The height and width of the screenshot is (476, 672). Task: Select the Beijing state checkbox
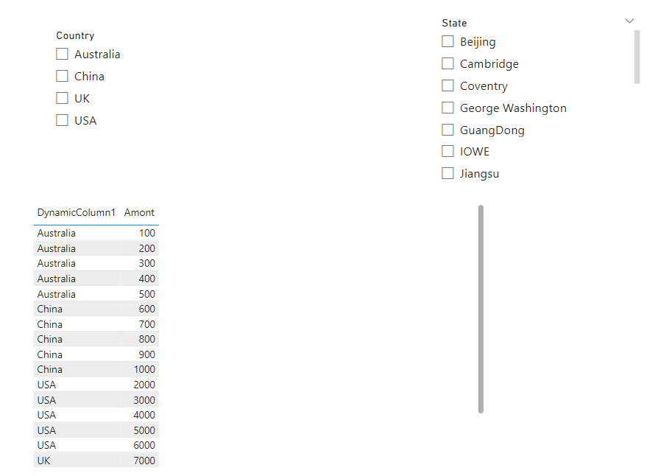point(448,41)
